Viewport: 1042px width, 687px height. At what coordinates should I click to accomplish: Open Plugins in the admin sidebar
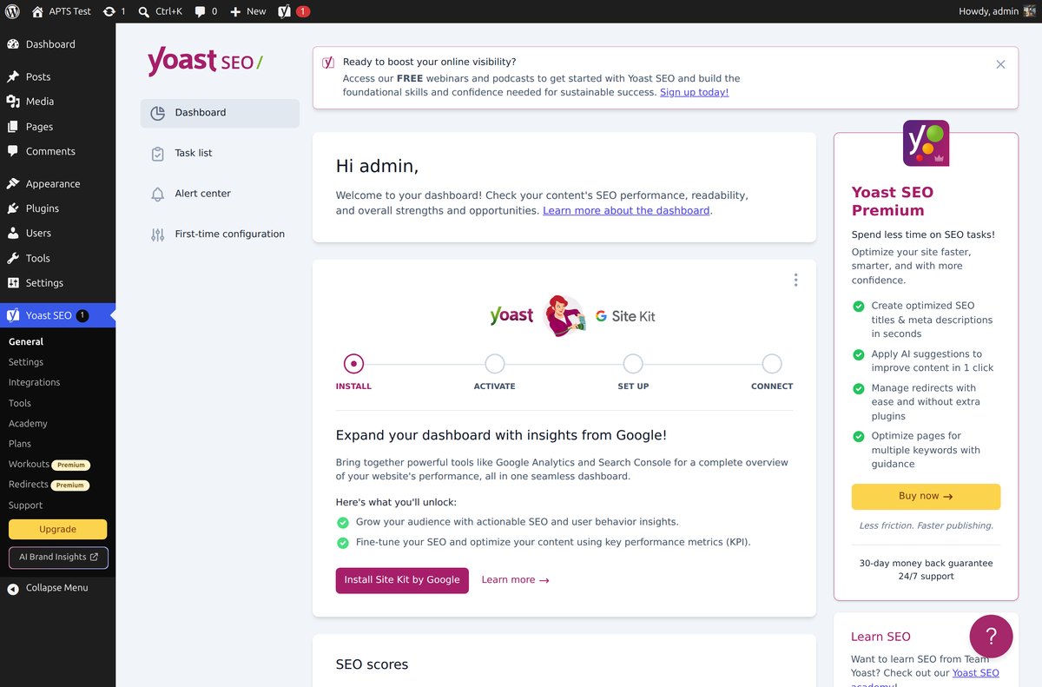57,208
